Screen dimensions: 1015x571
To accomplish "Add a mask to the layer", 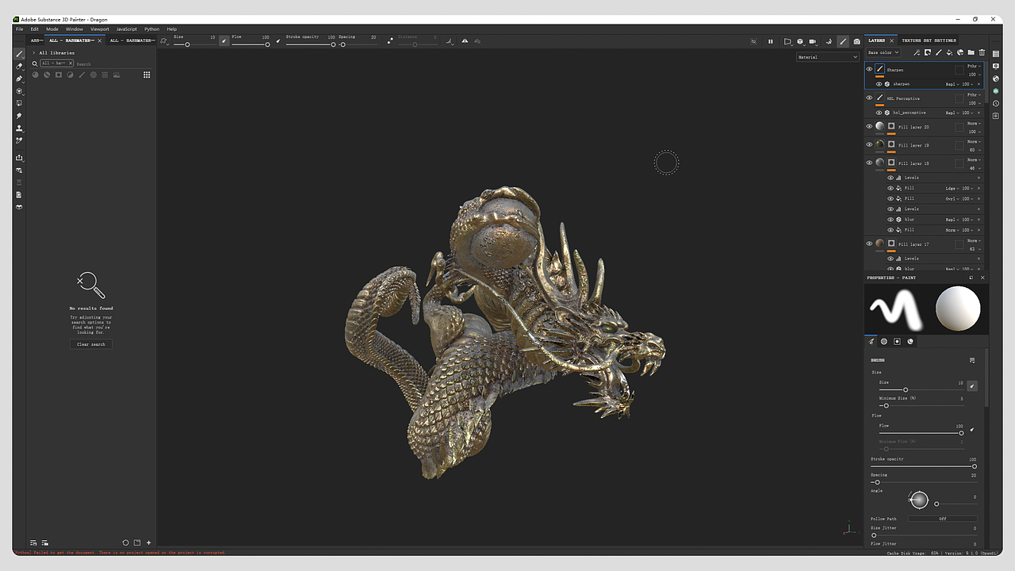I will pos(928,53).
